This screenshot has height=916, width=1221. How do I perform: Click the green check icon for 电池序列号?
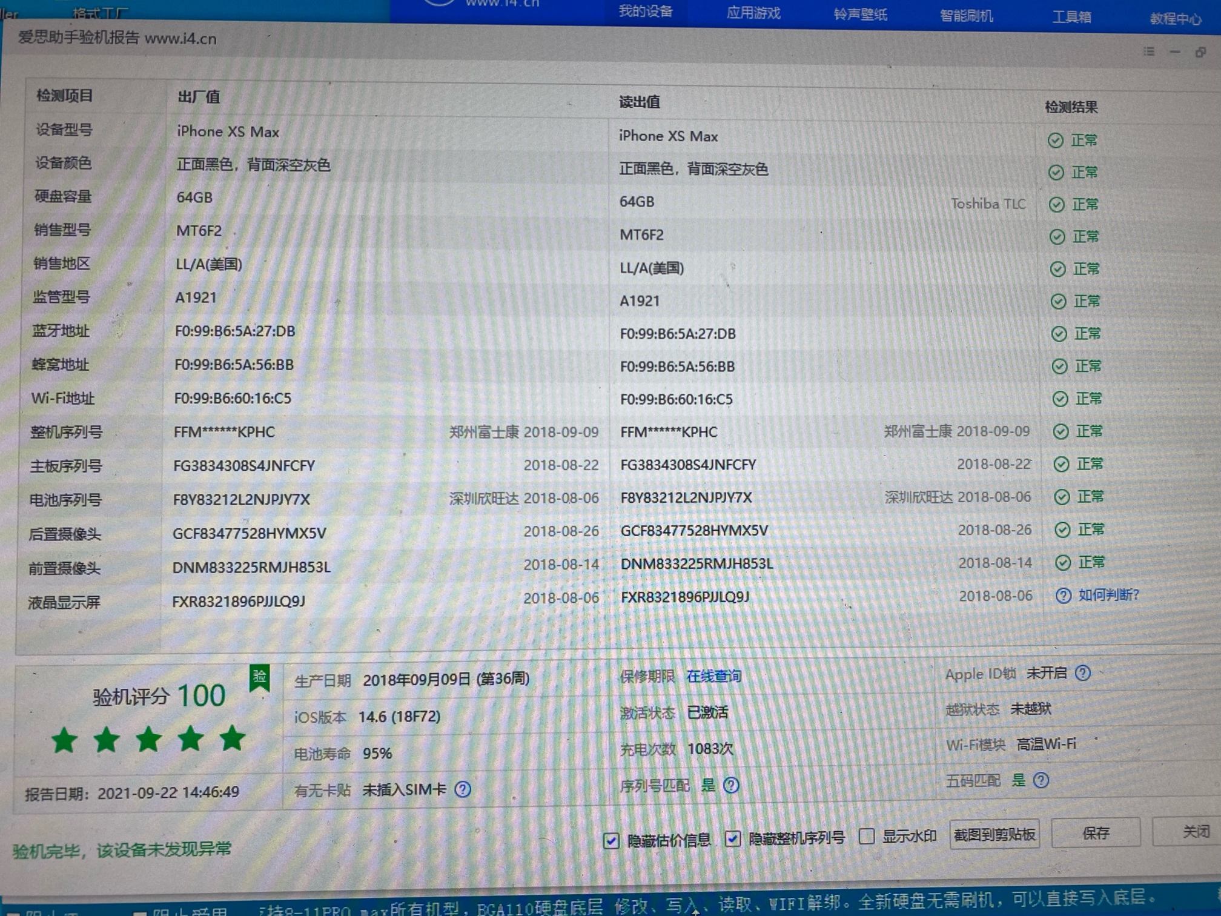[x=1062, y=497]
